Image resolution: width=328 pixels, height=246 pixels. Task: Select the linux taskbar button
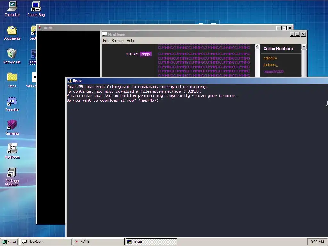[151, 242]
